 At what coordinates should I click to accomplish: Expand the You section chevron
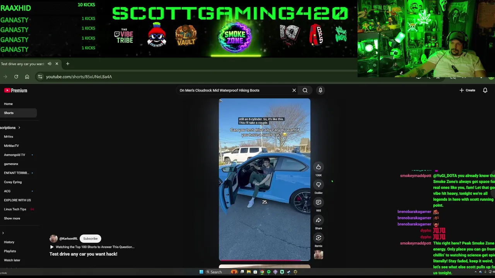pos(3,233)
